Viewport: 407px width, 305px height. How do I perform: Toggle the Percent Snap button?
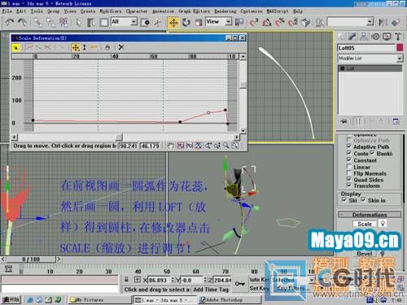[280, 22]
